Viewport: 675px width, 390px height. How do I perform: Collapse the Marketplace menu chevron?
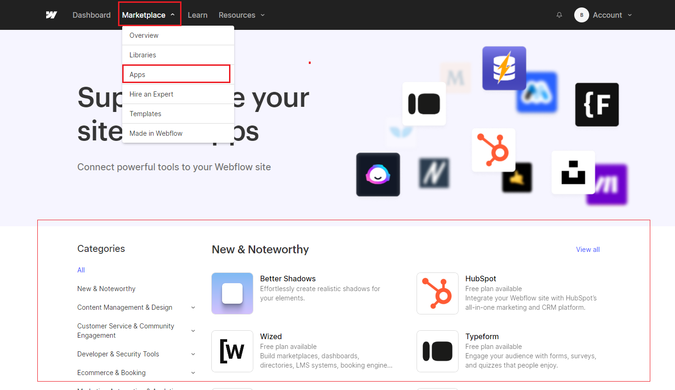click(x=173, y=15)
